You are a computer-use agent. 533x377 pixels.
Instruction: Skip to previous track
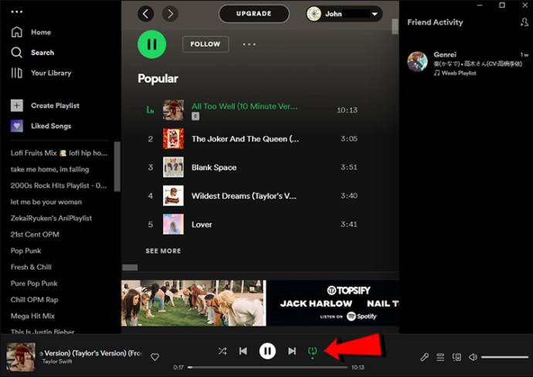(x=243, y=351)
